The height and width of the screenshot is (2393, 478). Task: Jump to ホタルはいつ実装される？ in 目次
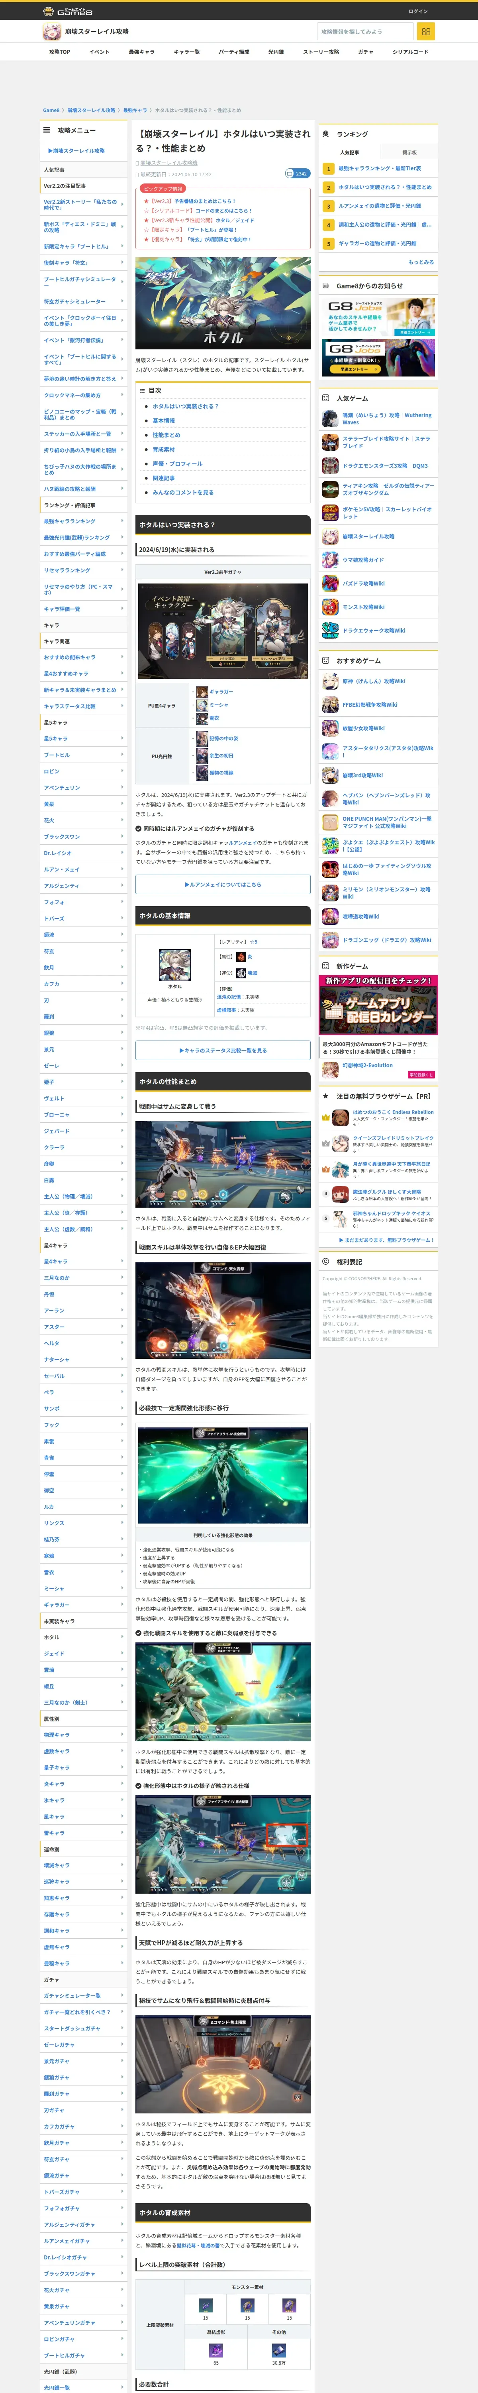pyautogui.click(x=186, y=406)
